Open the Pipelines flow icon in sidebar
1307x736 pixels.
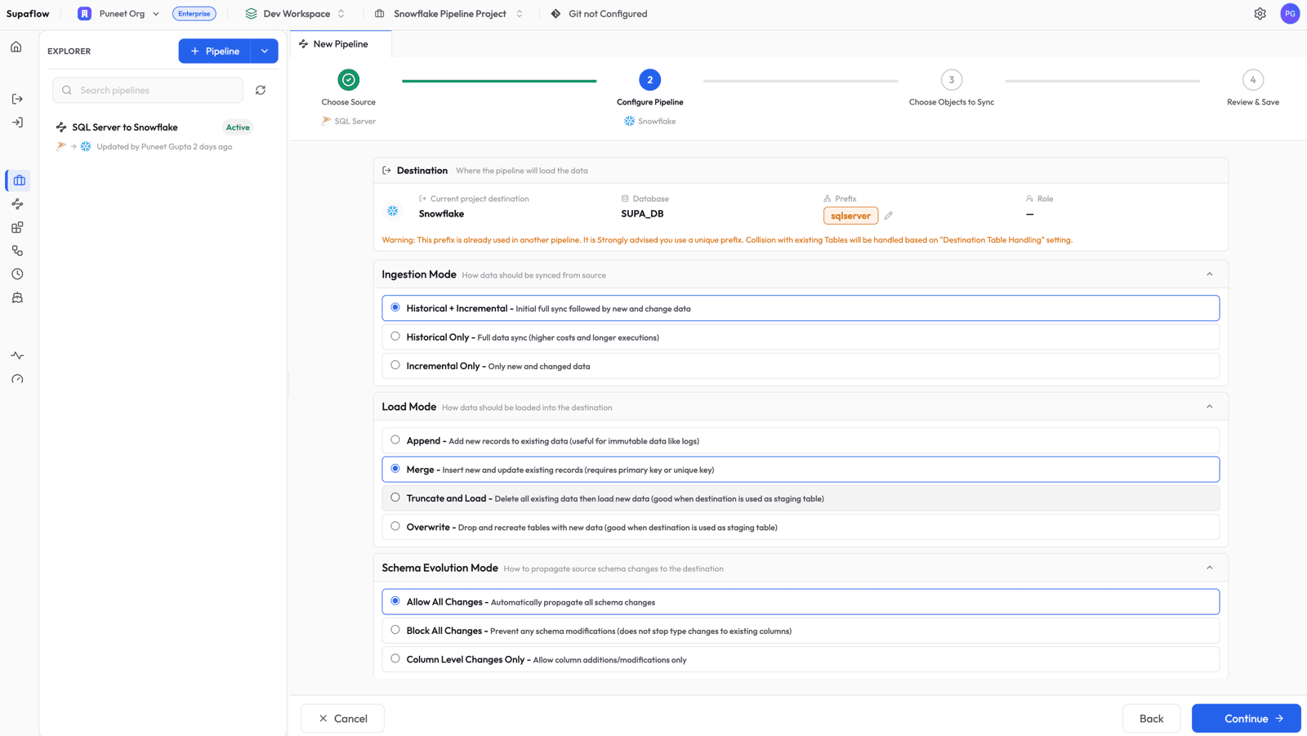16,203
